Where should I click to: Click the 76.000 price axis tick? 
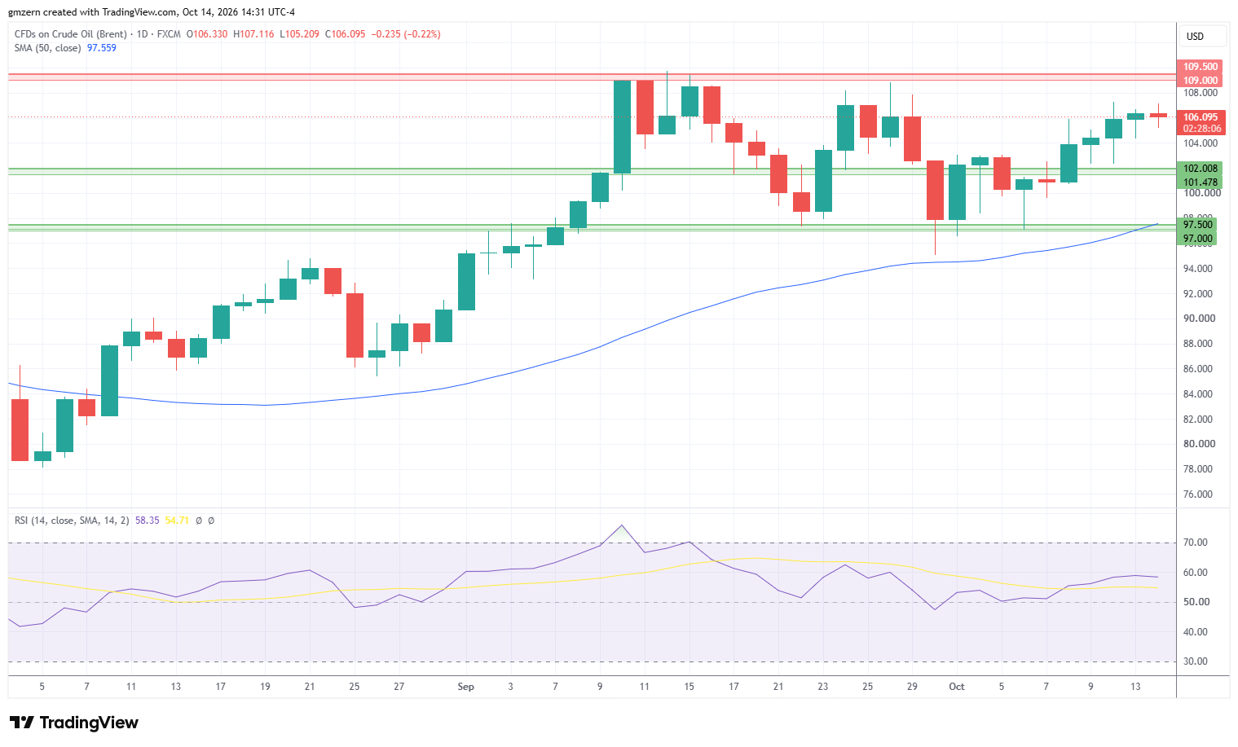(x=1198, y=494)
